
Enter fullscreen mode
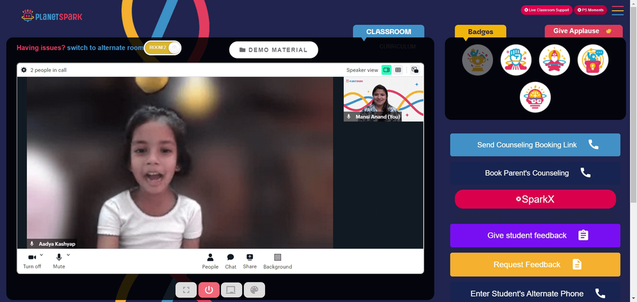[x=186, y=290]
